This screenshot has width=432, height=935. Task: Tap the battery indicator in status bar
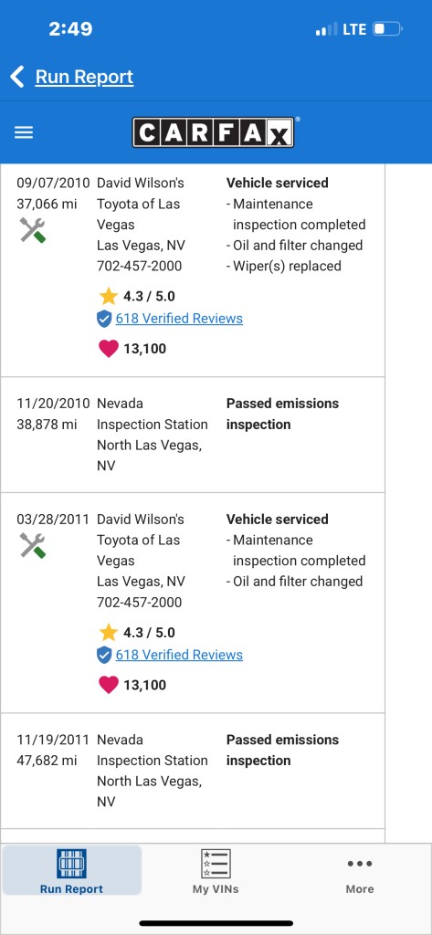click(x=388, y=29)
